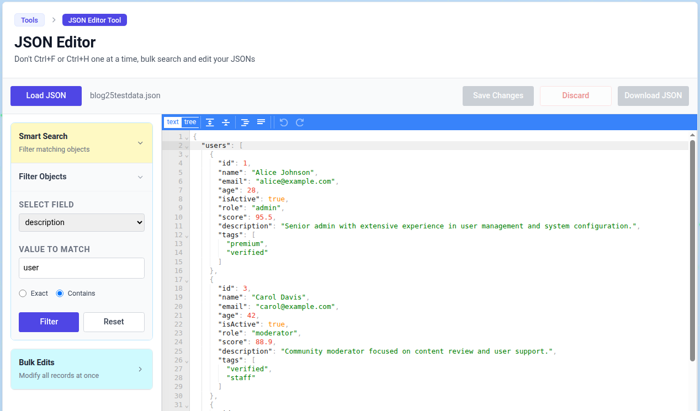Compact JSON with the compact icon
The width and height of the screenshot is (700, 411).
(x=261, y=122)
